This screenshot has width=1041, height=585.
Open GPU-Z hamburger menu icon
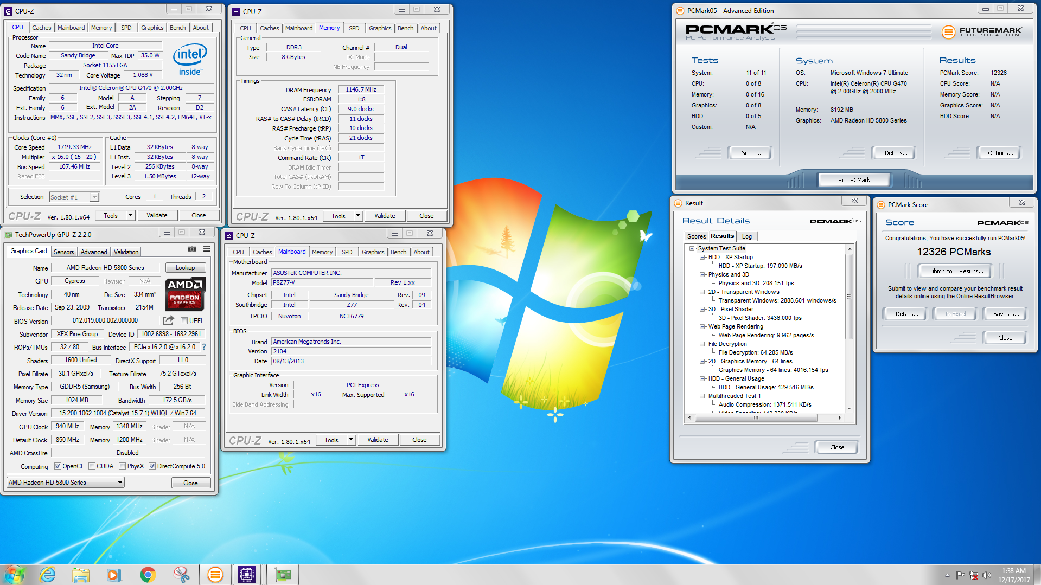click(207, 249)
